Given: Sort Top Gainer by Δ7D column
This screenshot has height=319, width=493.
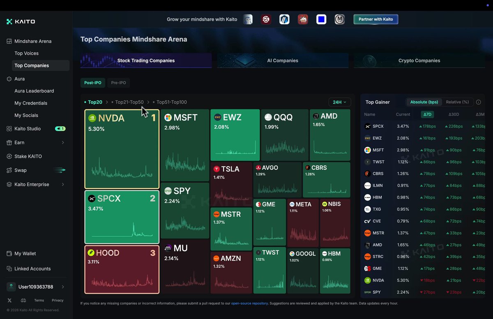Looking at the screenshot, I should (x=427, y=114).
